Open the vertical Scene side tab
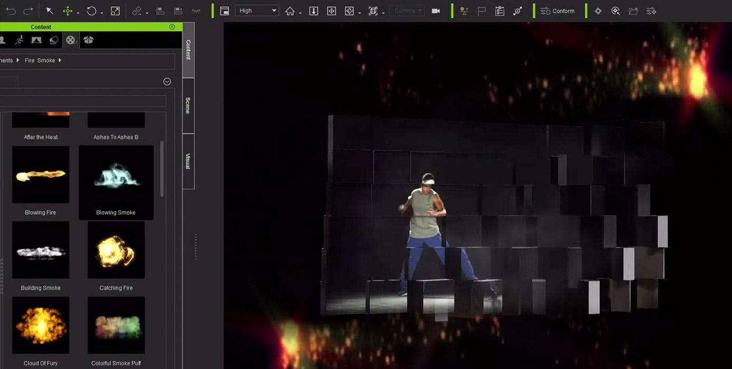 pos(188,105)
